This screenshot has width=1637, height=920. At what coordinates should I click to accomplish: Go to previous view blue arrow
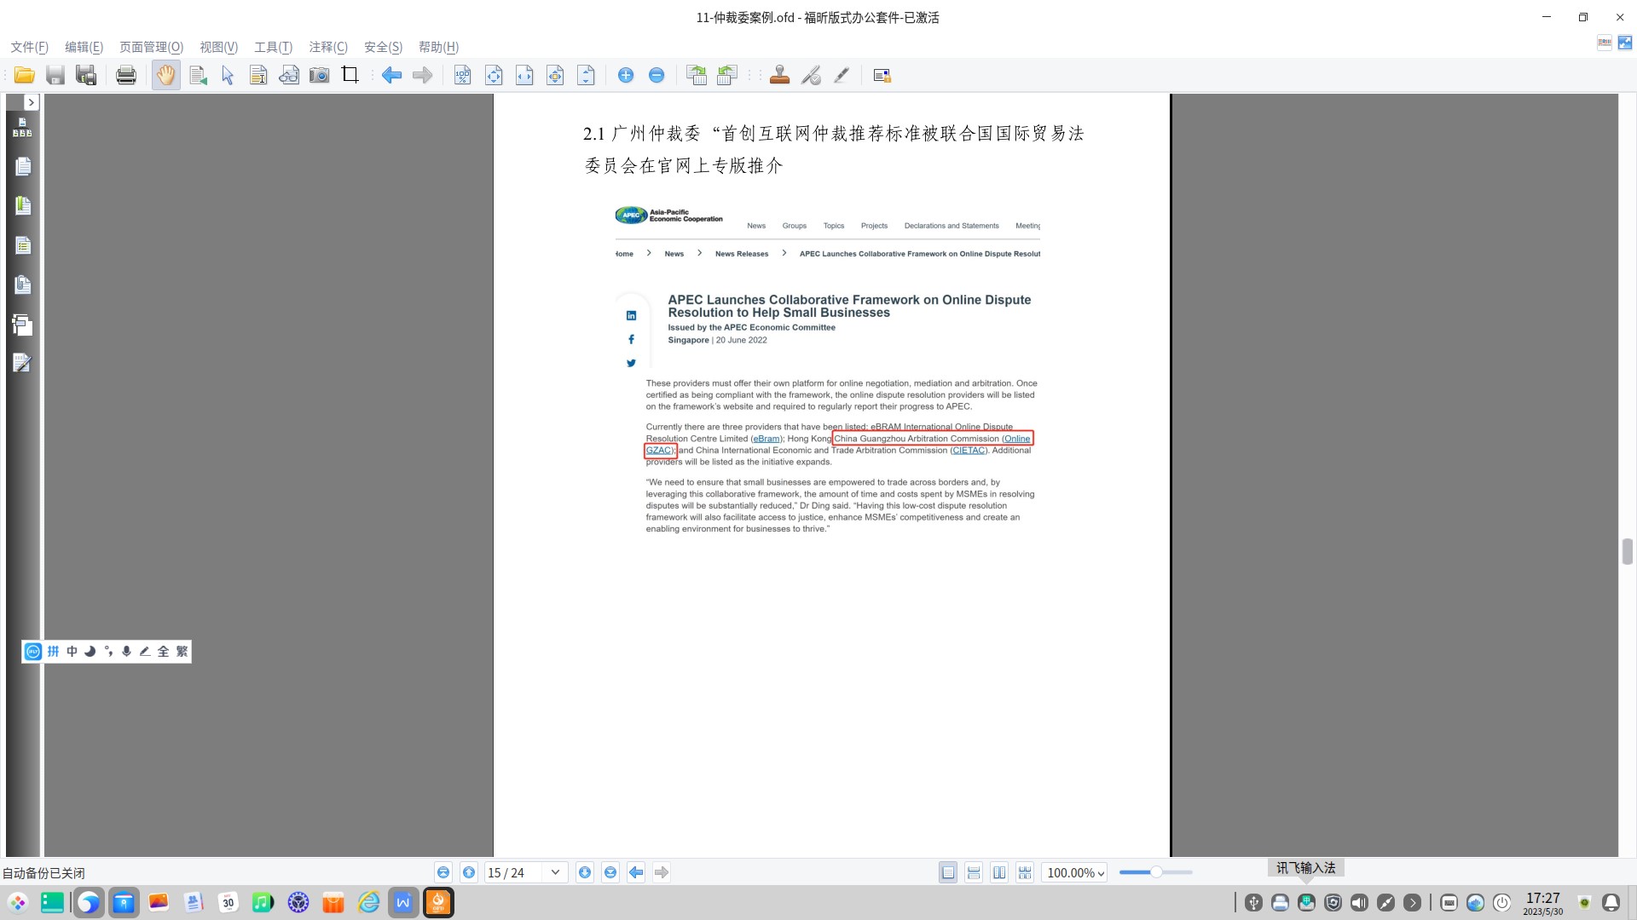tap(391, 76)
